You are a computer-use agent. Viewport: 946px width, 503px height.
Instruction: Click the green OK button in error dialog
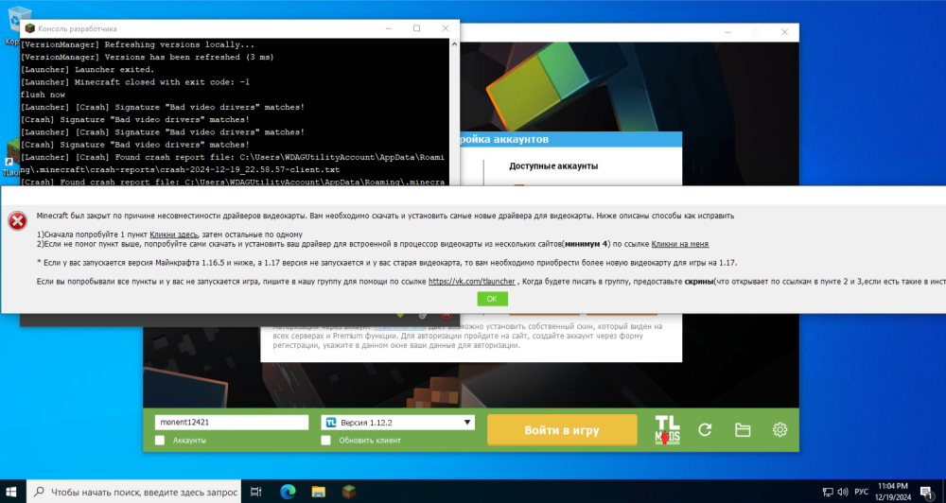click(492, 299)
